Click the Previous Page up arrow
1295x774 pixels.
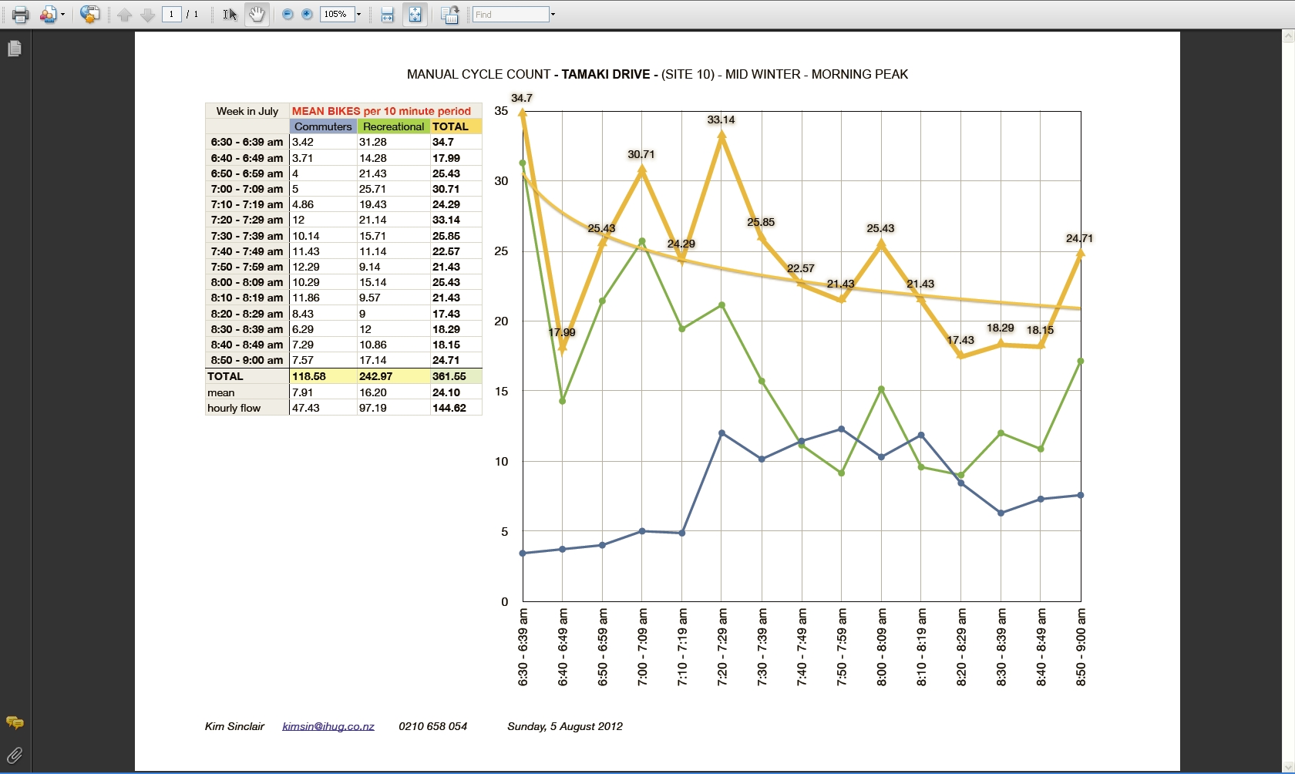(x=125, y=15)
